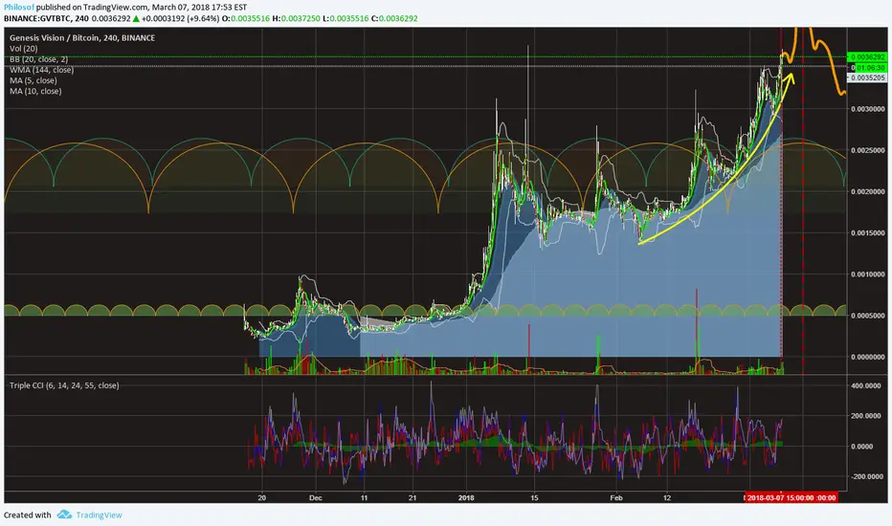Viewport: 892px width, 526px height.
Task: Click the 15 label on time axis
Action: (534, 498)
